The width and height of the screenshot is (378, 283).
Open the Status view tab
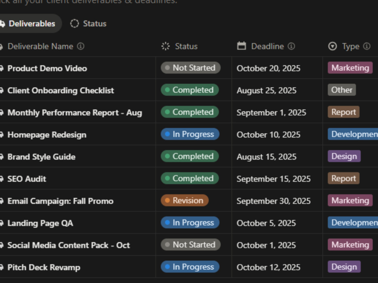88,23
